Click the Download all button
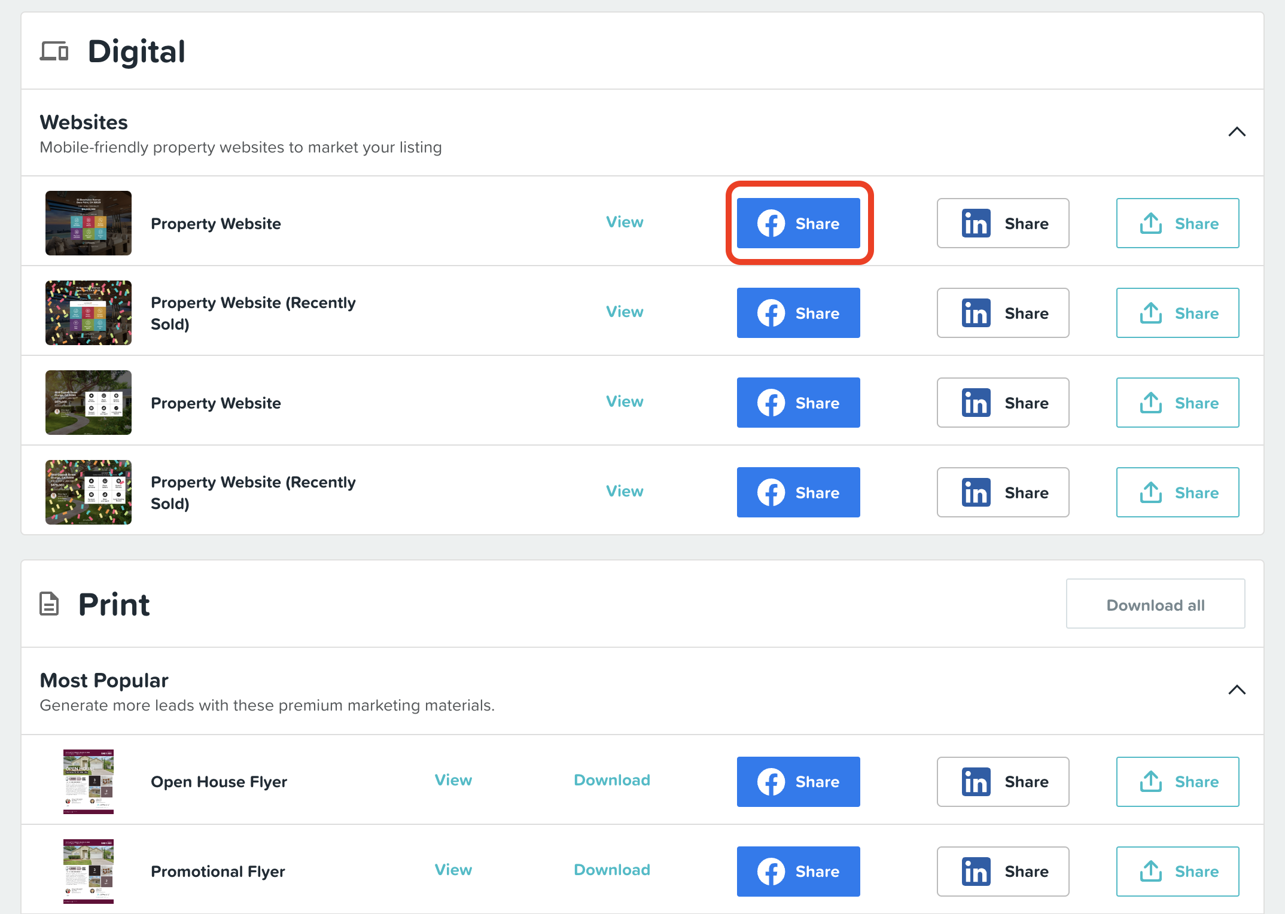Viewport: 1285px width, 914px height. click(x=1155, y=604)
